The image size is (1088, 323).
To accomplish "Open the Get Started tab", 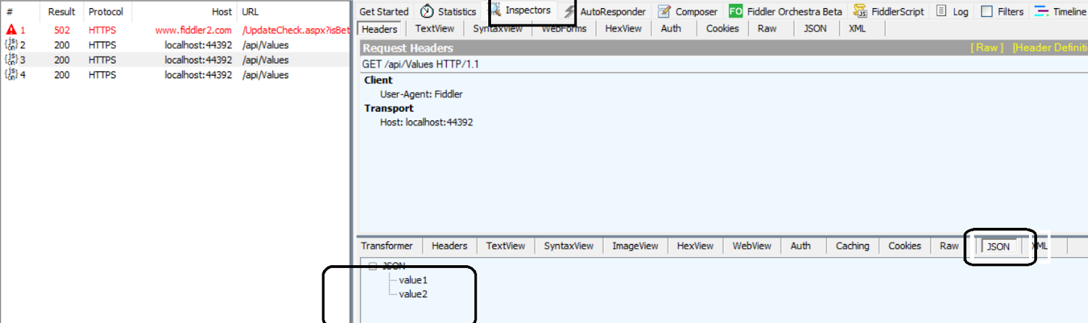I will click(384, 12).
